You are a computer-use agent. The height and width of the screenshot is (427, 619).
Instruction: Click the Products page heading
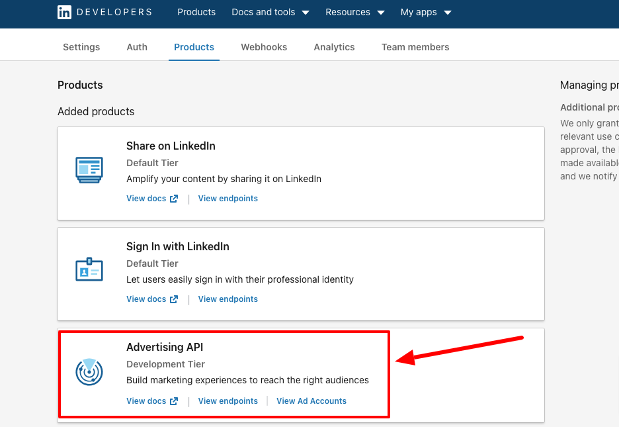coord(80,85)
